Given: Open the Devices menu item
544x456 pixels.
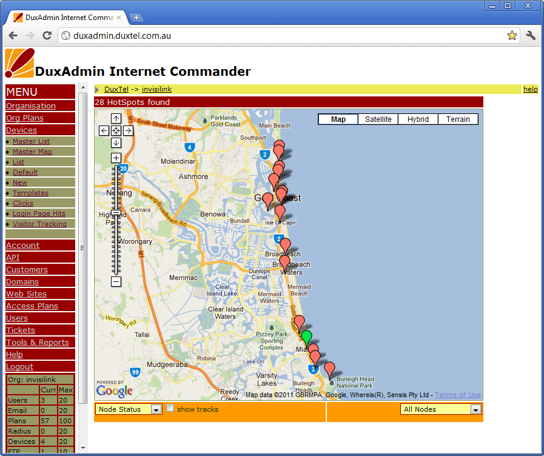Looking at the screenshot, I should (x=21, y=130).
